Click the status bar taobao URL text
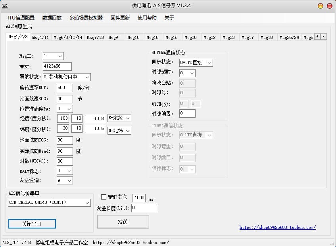The image size is (336, 248). 131,242
